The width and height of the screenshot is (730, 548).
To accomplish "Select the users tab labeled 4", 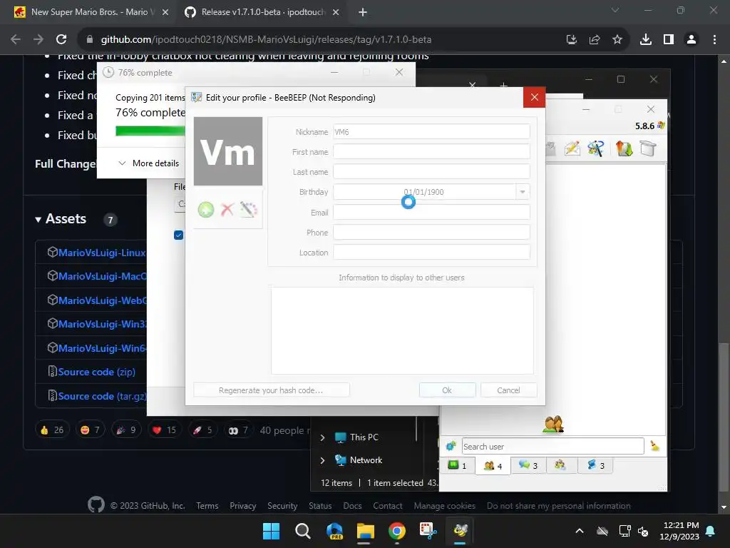I will tap(493, 465).
